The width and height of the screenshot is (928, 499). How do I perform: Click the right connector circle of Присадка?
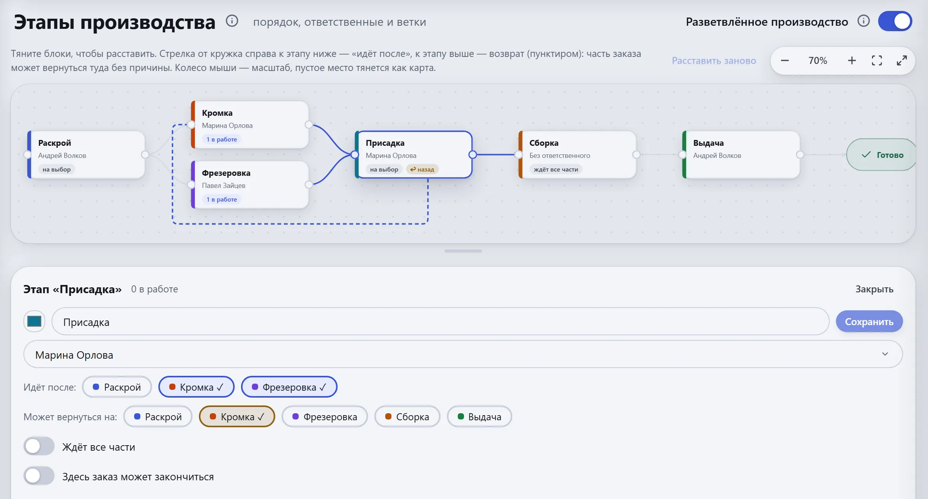[473, 155]
